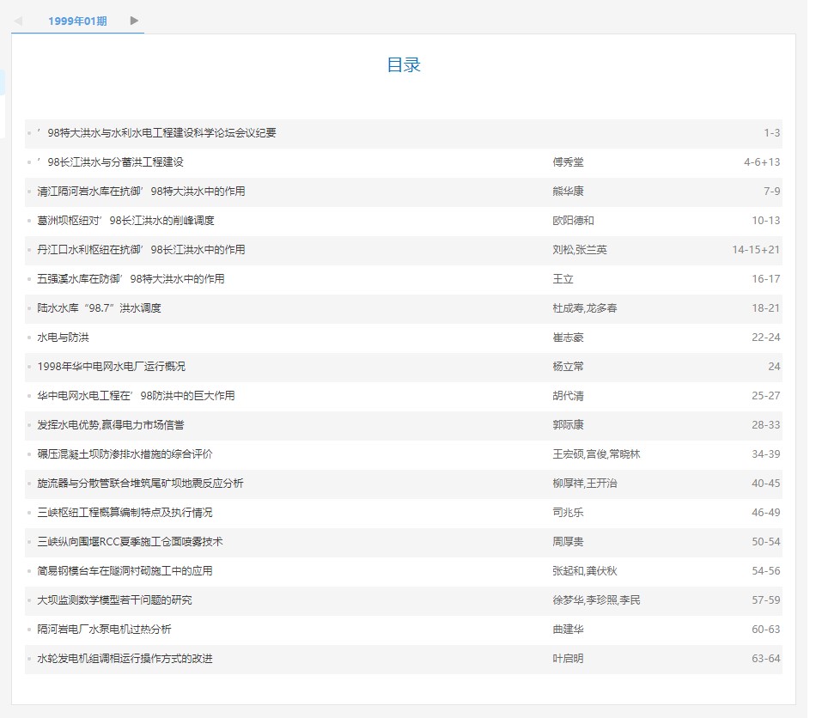Click author name 周厚贵

569,542
